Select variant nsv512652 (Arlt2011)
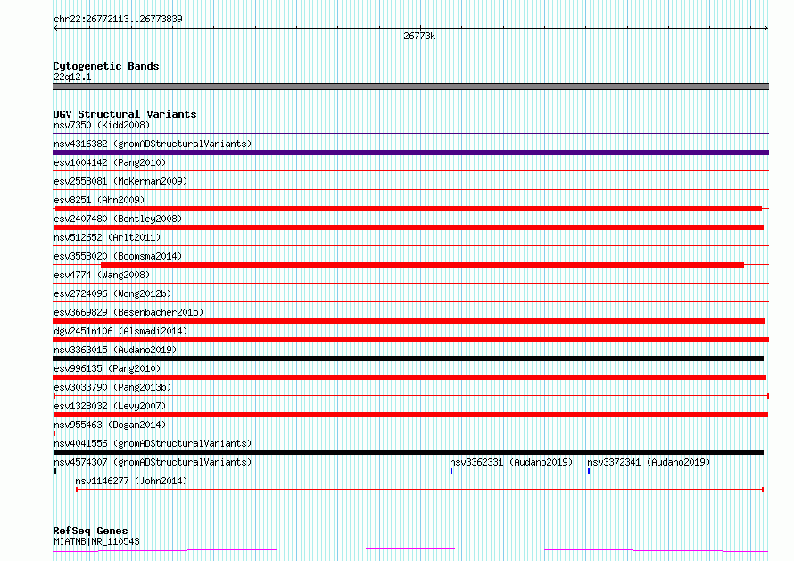The width and height of the screenshot is (794, 561). [x=107, y=237]
